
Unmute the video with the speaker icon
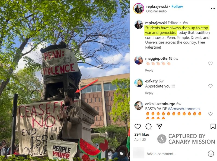122,154
